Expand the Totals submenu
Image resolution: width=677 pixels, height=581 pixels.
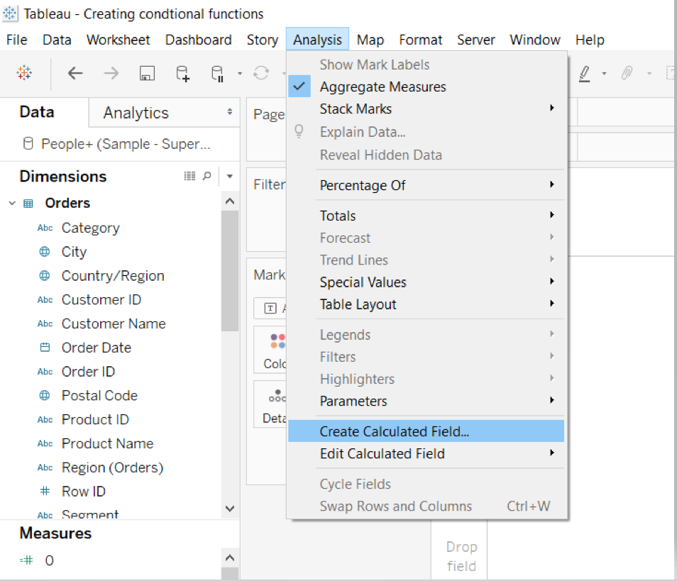(x=426, y=216)
